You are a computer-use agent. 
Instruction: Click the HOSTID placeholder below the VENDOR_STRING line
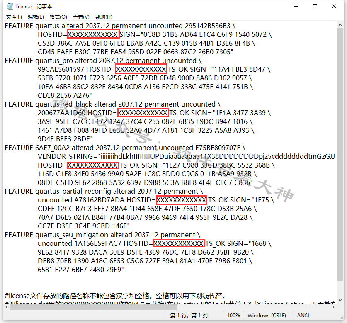93,165
